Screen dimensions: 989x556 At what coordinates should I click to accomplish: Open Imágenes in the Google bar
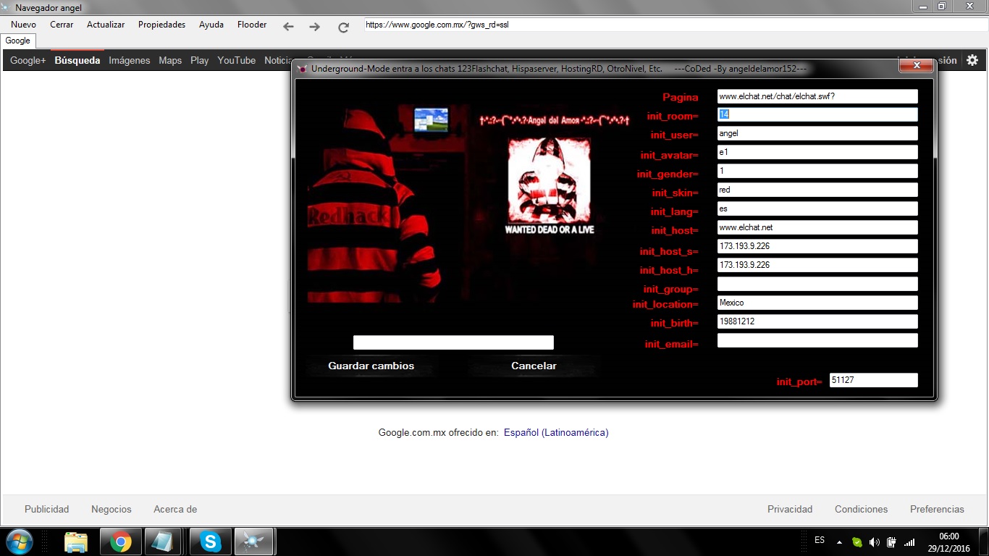(x=130, y=60)
